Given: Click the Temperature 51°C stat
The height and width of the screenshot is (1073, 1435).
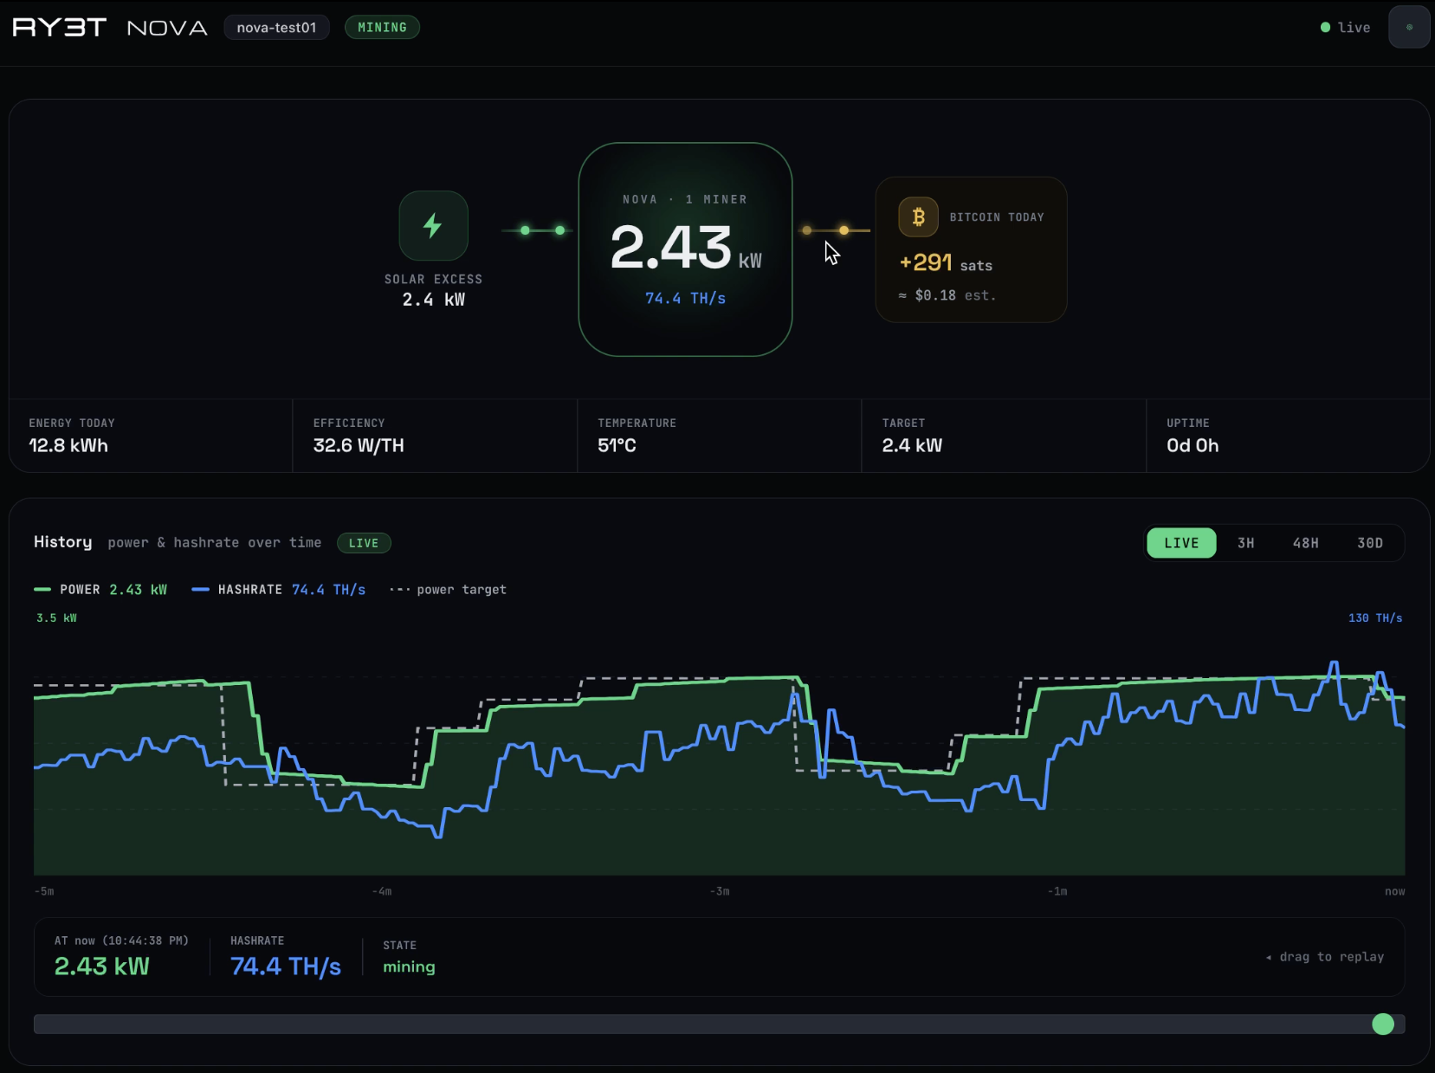Looking at the screenshot, I should click(719, 436).
